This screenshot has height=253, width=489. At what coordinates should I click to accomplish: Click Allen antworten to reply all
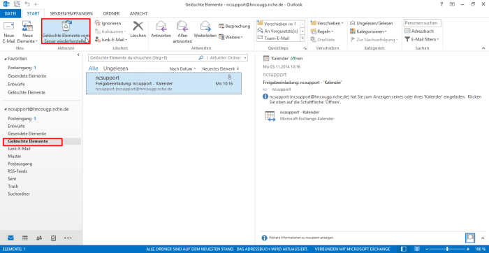[x=182, y=31]
